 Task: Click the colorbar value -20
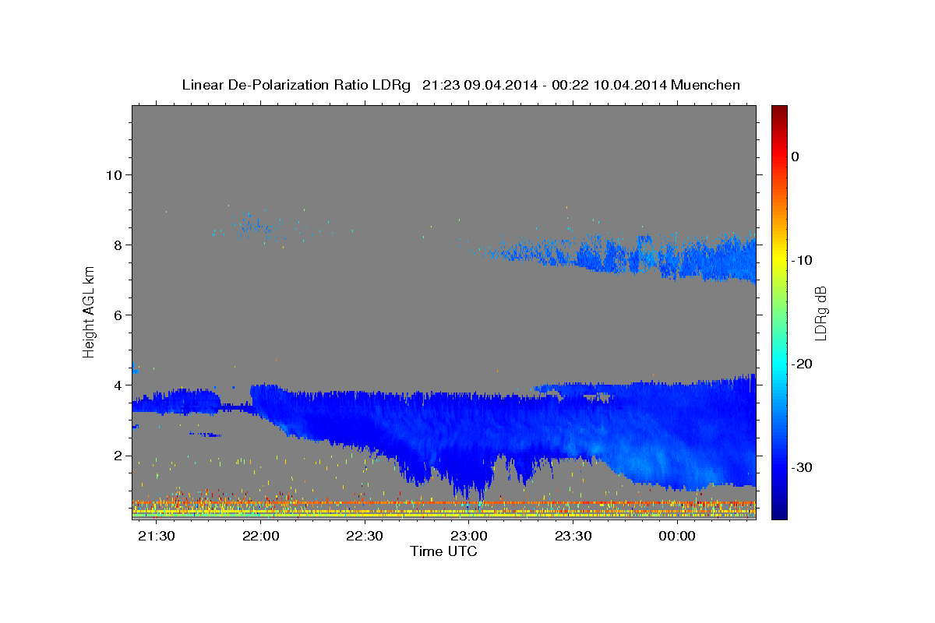(x=802, y=364)
